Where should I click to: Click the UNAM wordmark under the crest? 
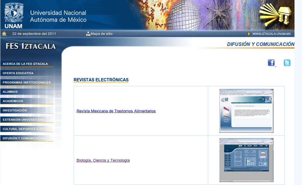click(13, 26)
